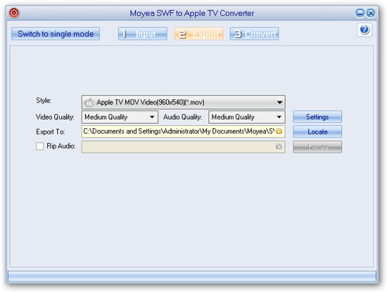Click Switch to single mode button
The width and height of the screenshot is (387, 292).
pyautogui.click(x=56, y=34)
